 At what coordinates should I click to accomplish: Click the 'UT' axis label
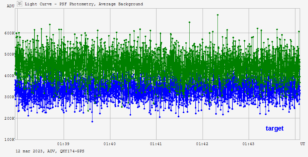coord(302,144)
